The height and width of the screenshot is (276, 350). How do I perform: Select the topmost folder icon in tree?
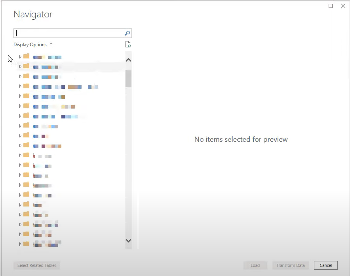pos(27,56)
